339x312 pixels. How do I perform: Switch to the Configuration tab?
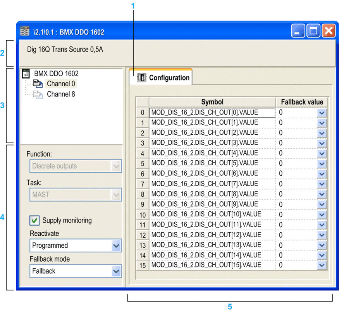(x=161, y=77)
